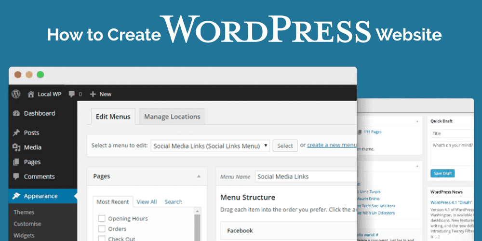482x241 pixels.
Task: Click the What's on your mind textarea
Action: [452, 153]
